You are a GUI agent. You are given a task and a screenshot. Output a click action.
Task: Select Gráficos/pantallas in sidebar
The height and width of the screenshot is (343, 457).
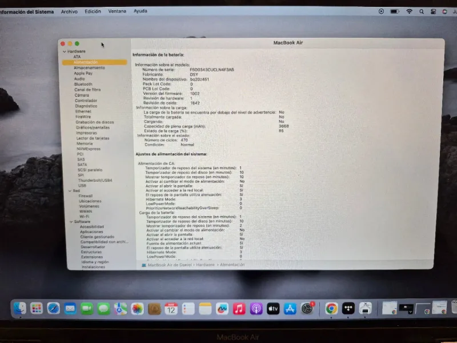click(93, 127)
